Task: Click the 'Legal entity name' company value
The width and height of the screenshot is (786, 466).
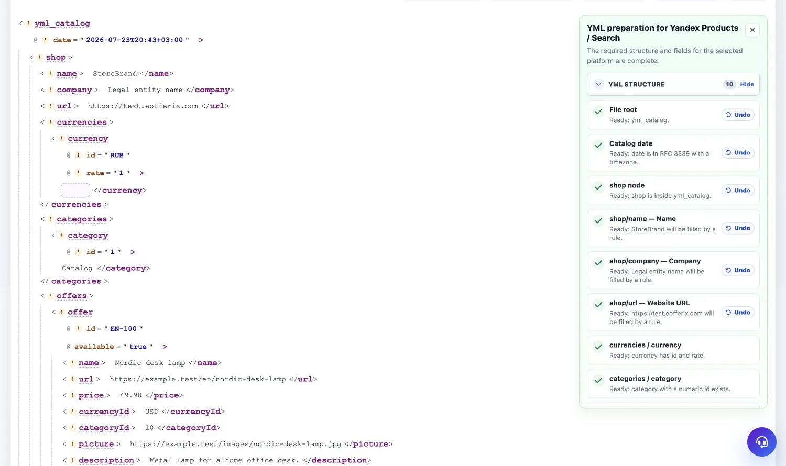Action: [x=145, y=90]
